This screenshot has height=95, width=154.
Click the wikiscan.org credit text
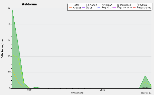pos(77,93)
